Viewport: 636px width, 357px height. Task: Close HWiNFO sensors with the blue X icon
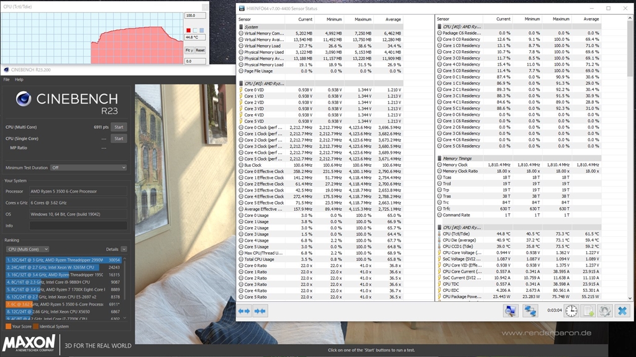[x=622, y=311]
